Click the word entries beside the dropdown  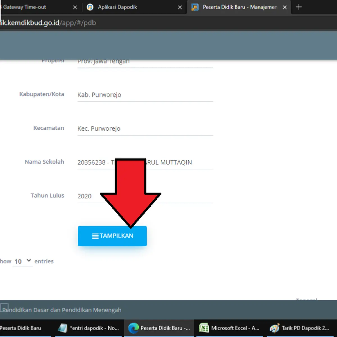tap(44, 261)
